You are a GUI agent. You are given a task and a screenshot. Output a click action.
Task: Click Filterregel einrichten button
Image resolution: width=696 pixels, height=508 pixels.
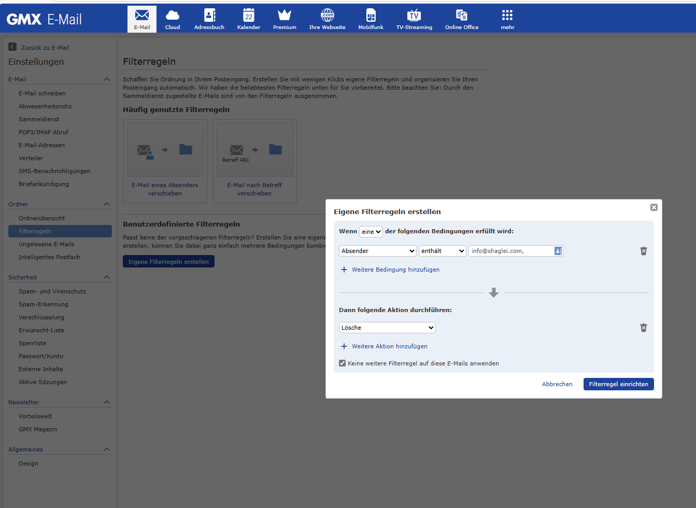618,384
